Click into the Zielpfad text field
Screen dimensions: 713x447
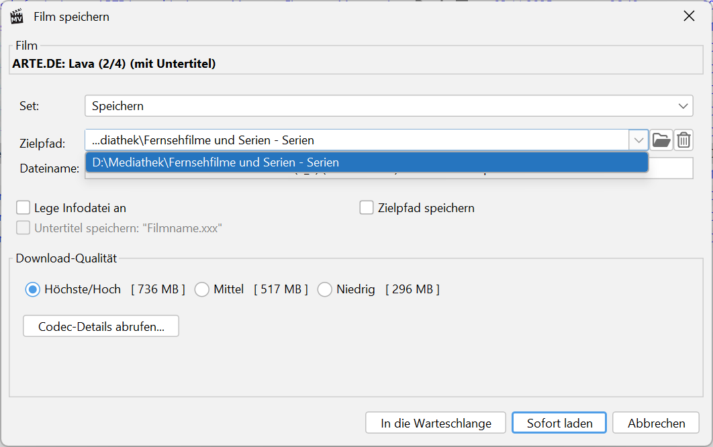[356, 140]
